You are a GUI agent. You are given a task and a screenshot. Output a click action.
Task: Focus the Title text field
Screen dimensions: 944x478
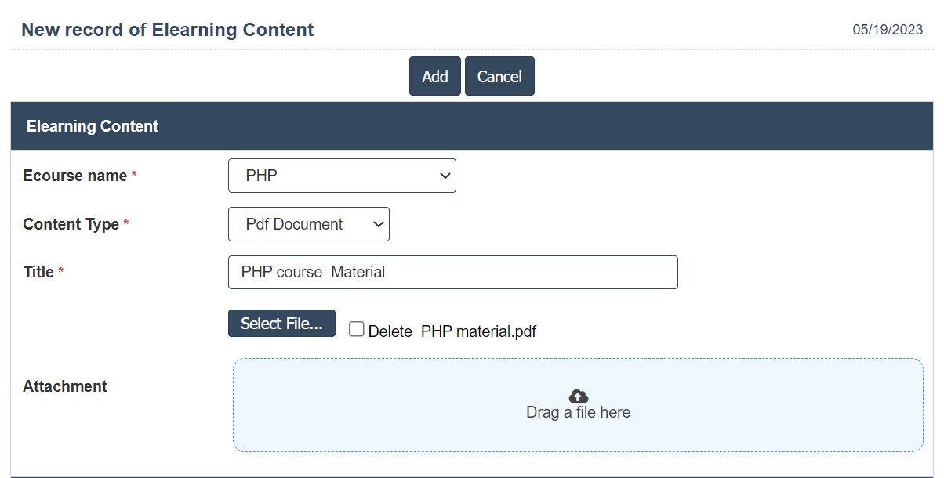pyautogui.click(x=452, y=272)
